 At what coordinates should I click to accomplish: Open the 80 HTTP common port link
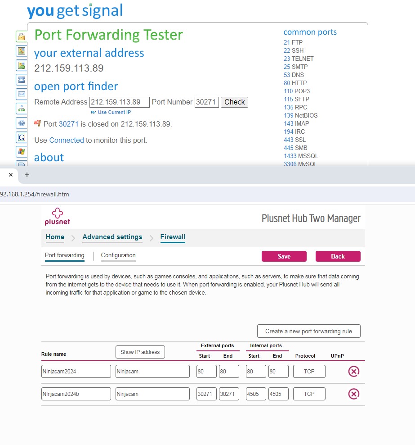(x=295, y=83)
